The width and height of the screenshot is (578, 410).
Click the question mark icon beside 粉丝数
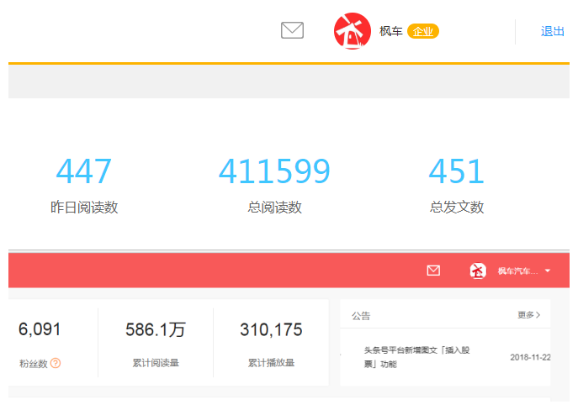click(56, 363)
